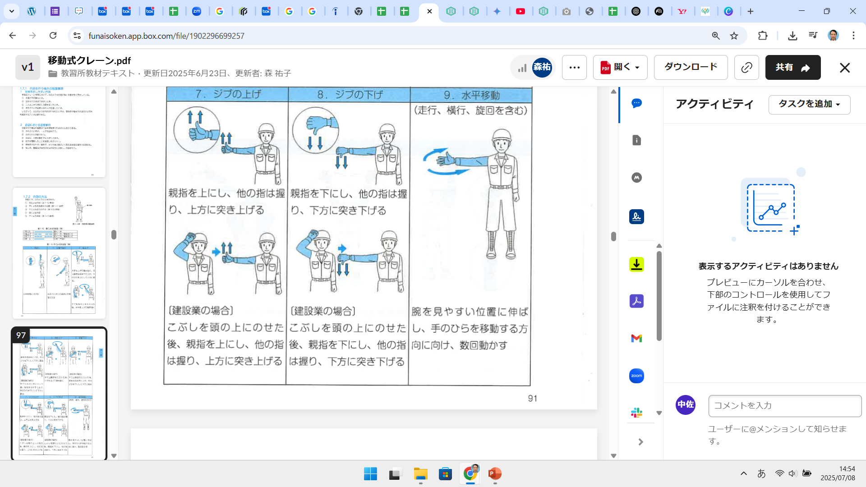This screenshot has height=487, width=866.
Task: Click the Box Sign signature icon
Action: click(636, 217)
